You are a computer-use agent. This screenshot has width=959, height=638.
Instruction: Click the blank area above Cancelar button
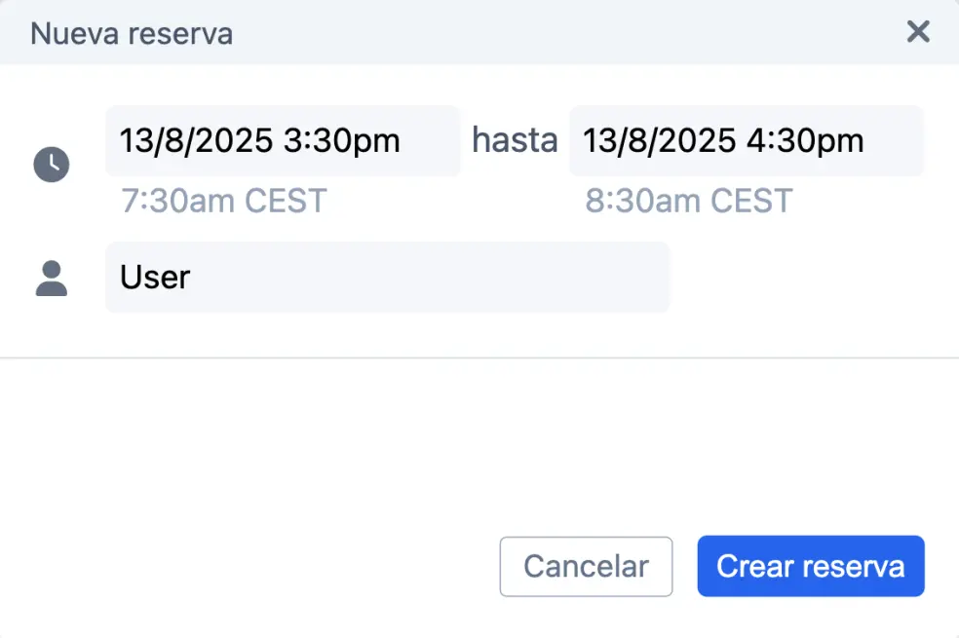[586, 446]
